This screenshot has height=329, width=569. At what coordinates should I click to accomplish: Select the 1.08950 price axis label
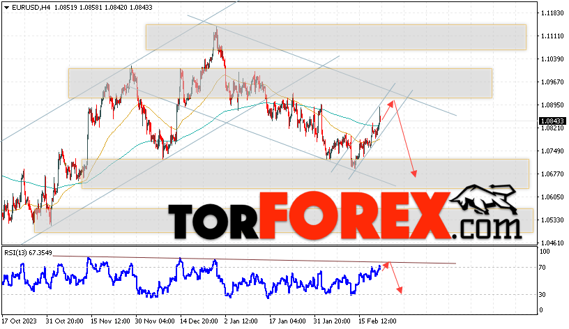click(552, 105)
